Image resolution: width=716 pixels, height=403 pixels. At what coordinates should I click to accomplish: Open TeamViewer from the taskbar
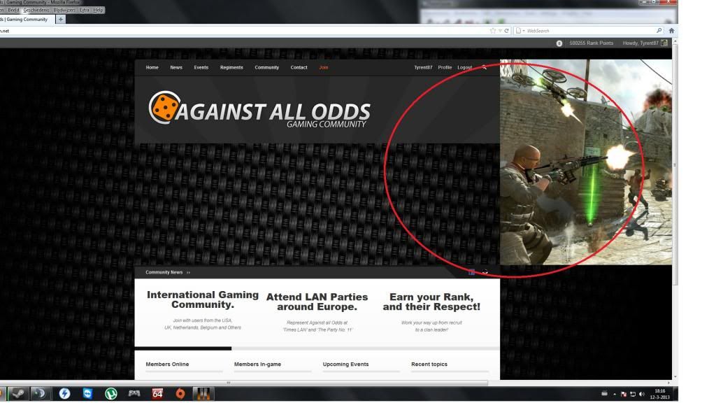click(87, 393)
